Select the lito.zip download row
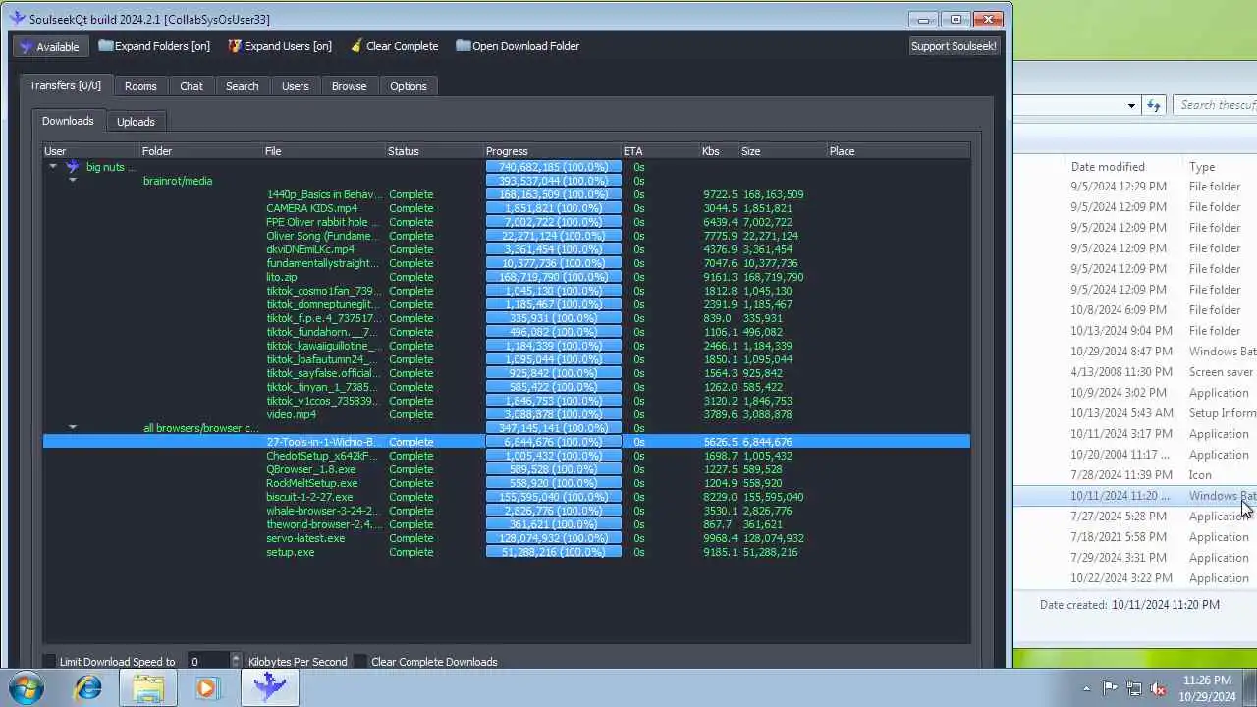Viewport: 1257px width, 707px height. [x=507, y=277]
